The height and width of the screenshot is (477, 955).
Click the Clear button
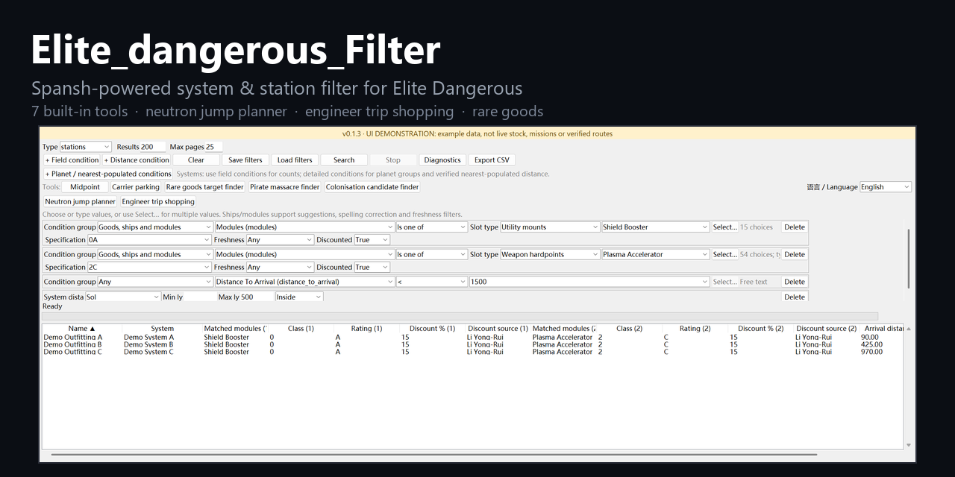click(196, 159)
